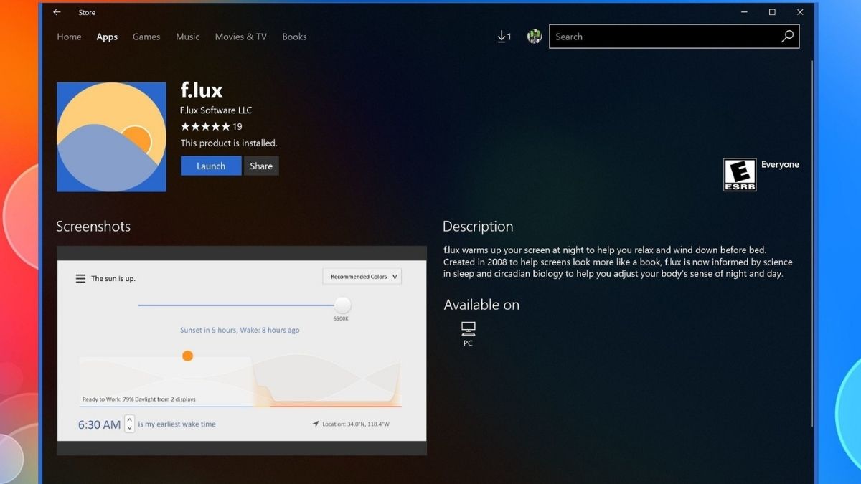Close the Store window
861x484 pixels.
pos(800,12)
